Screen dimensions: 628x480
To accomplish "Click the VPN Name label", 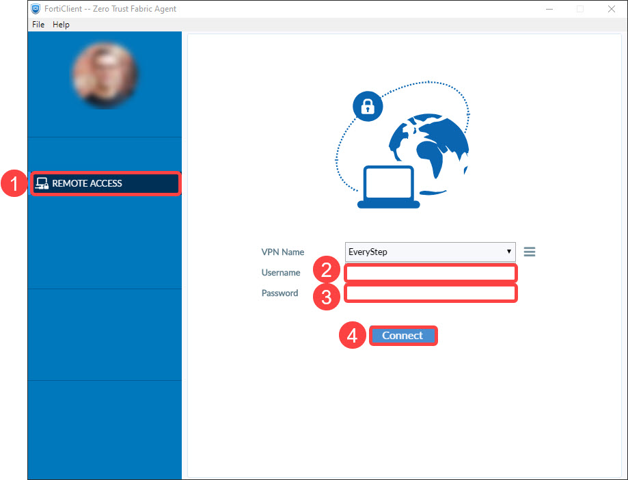I will pos(282,252).
